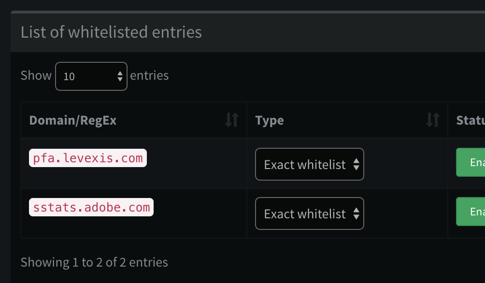Click the pfa.levexis.com domain label
Viewport: 485px width, 283px height.
pos(87,157)
